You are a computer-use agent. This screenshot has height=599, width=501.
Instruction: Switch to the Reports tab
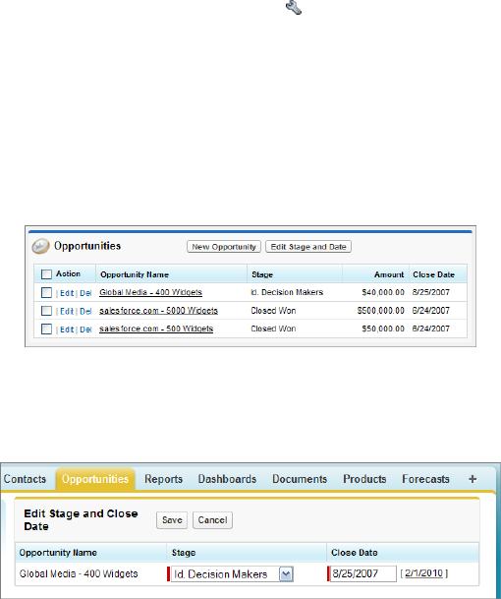pos(163,479)
